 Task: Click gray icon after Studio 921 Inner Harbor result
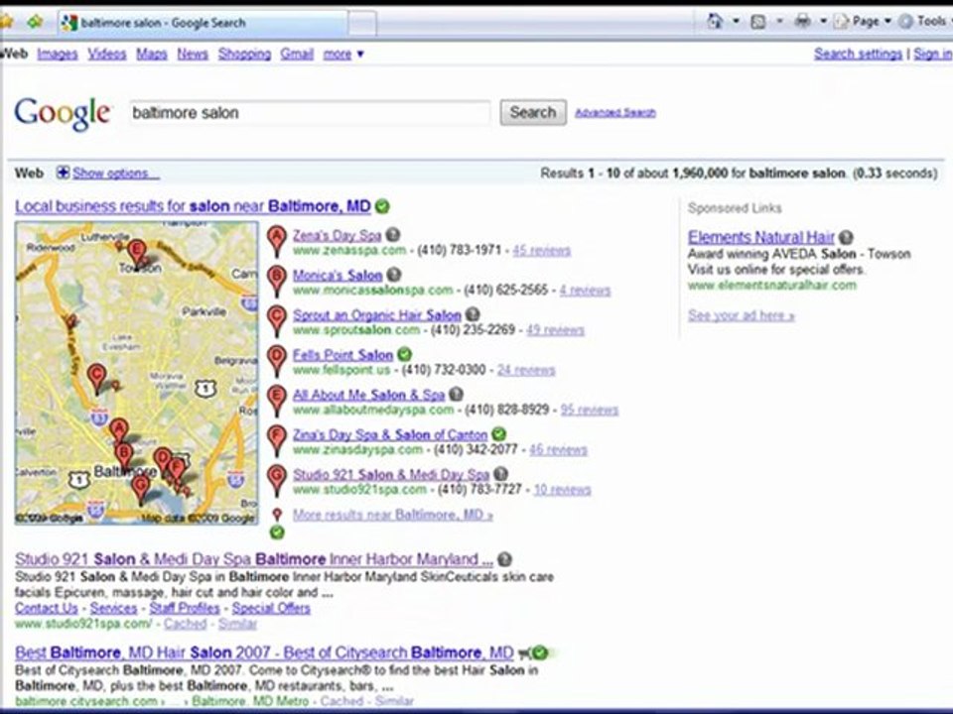[x=504, y=559]
